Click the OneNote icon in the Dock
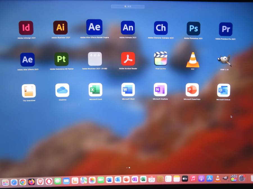 point(135,179)
